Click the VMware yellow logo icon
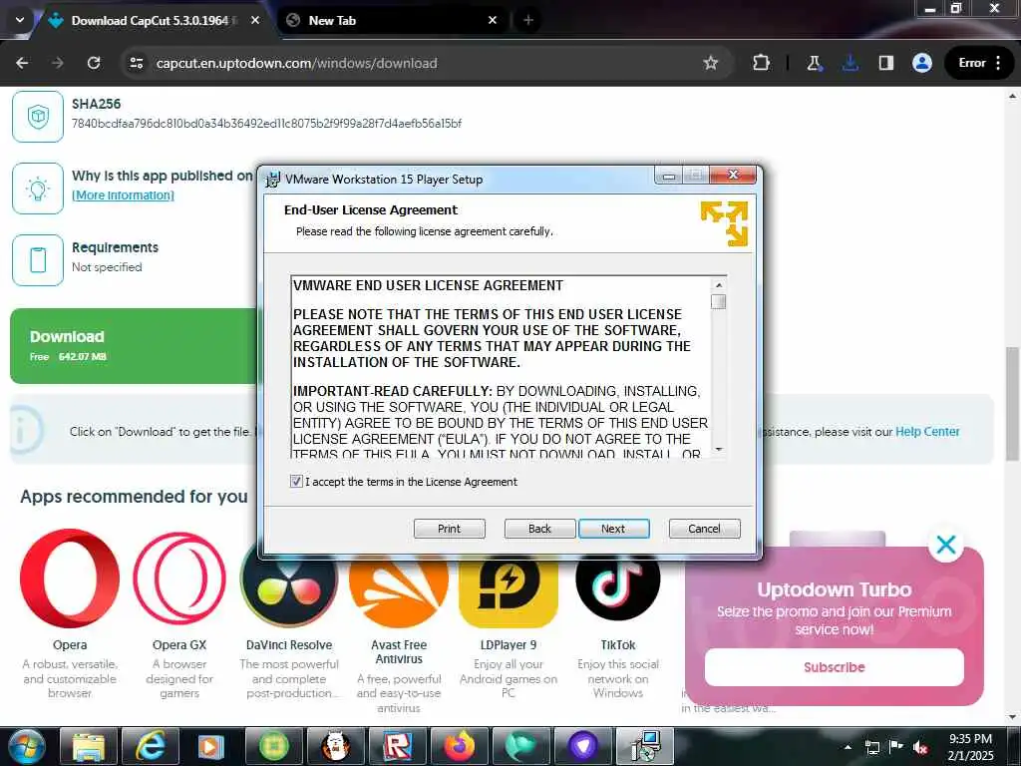 [x=724, y=223]
